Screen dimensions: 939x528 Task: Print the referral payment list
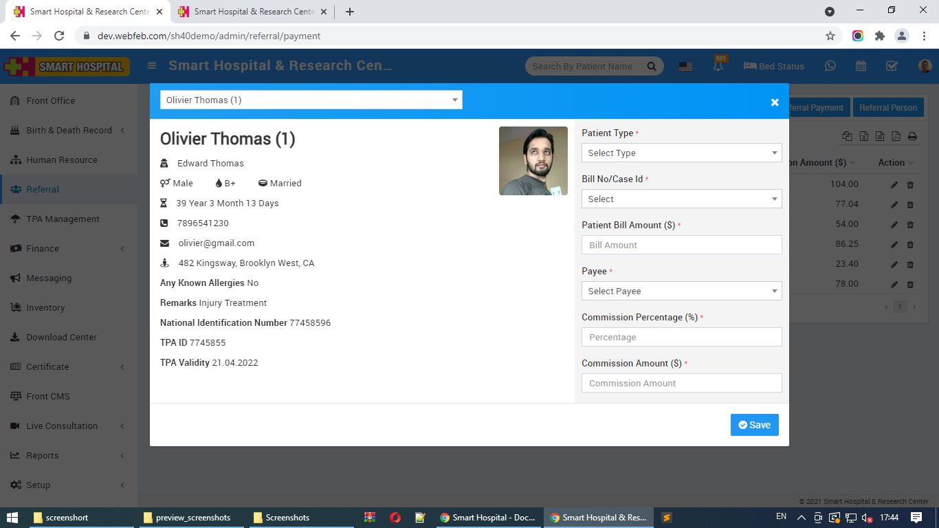point(913,136)
